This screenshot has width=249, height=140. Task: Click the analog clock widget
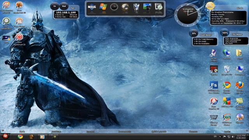pyautogui.click(x=188, y=15)
